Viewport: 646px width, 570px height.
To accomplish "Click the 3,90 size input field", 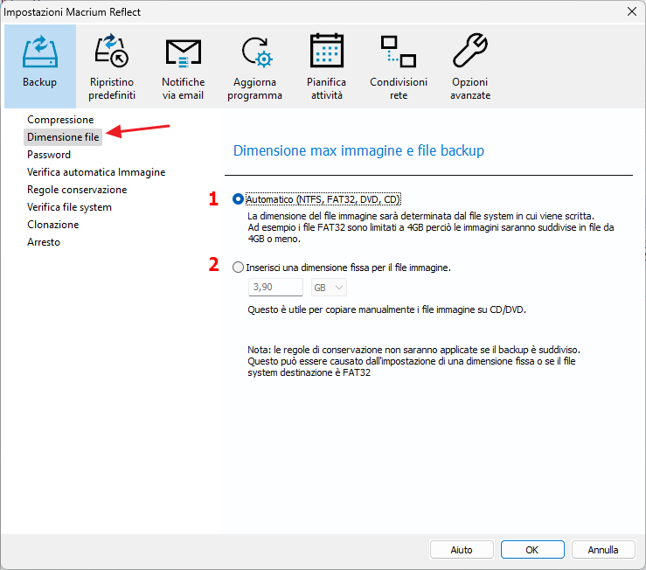I will tap(275, 288).
